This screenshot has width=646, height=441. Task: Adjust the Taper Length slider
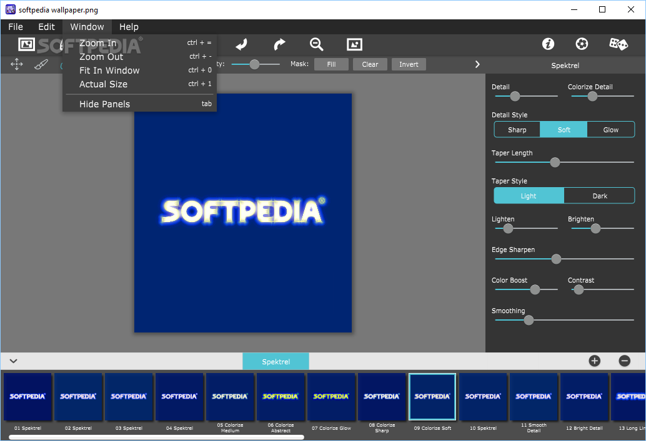coord(555,162)
